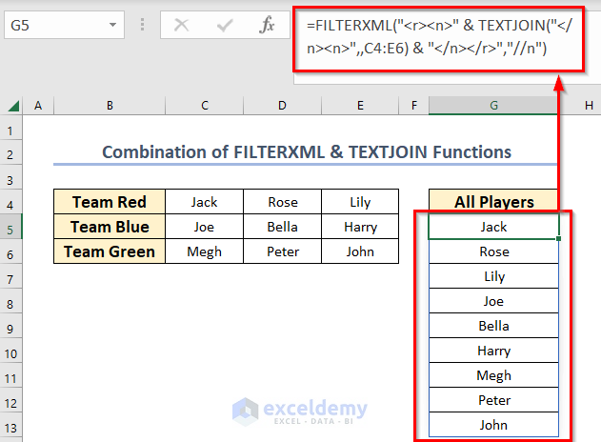601x442 pixels.
Task: Click cell G6 'Rose' in All Players
Action: click(493, 251)
